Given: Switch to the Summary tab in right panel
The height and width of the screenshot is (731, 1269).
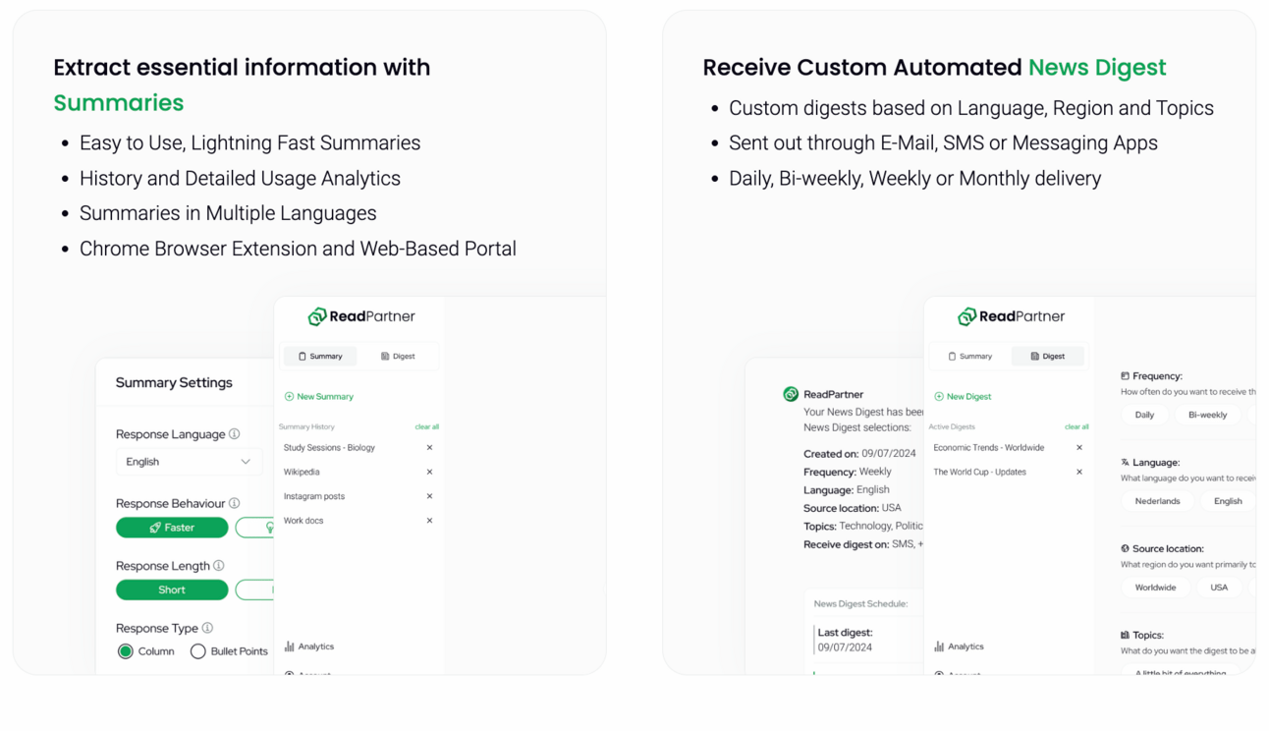Looking at the screenshot, I should coord(970,357).
